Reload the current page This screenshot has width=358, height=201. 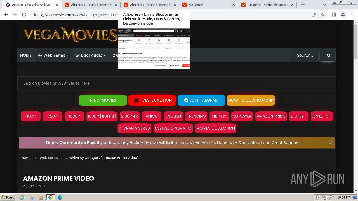[24, 15]
